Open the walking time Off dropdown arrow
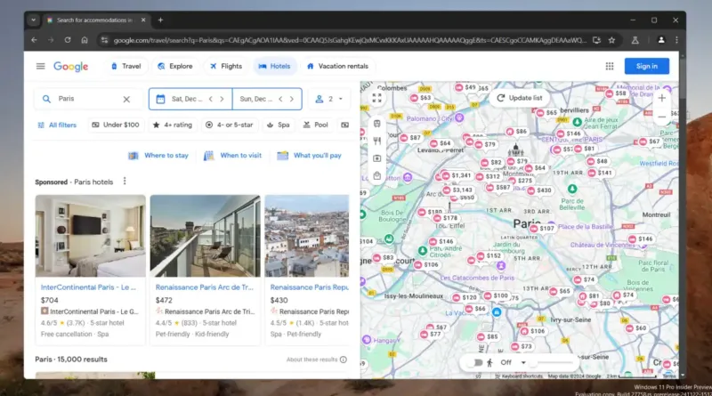Viewport: 712px width, 396px height. click(x=523, y=362)
